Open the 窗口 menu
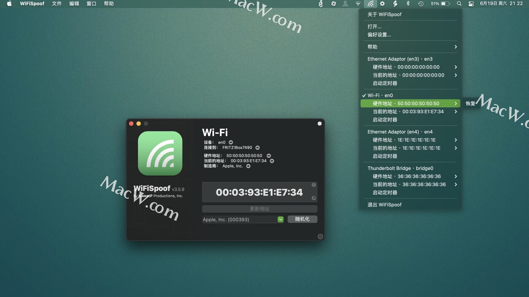Image resolution: width=529 pixels, height=297 pixels. tap(91, 4)
